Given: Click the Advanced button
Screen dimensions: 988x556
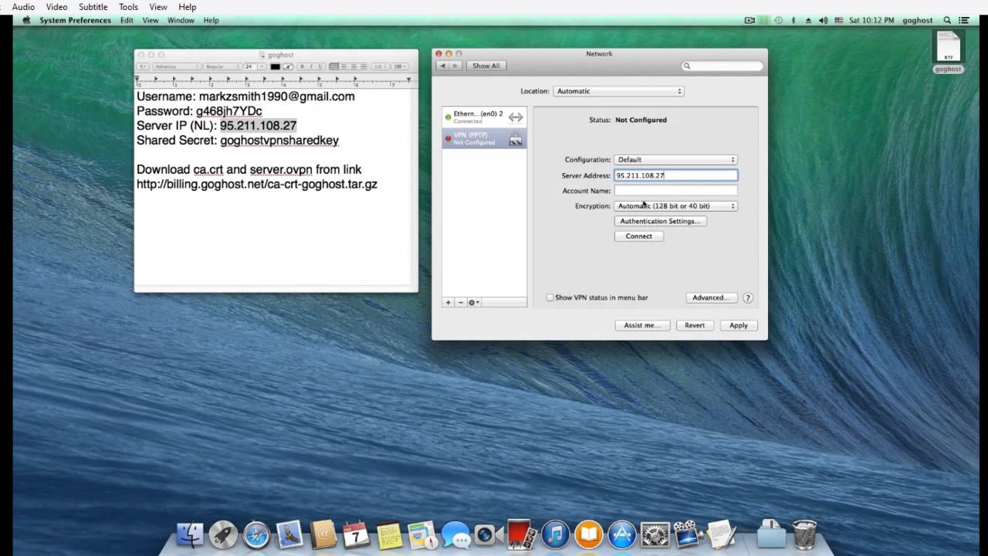Looking at the screenshot, I should 711,297.
